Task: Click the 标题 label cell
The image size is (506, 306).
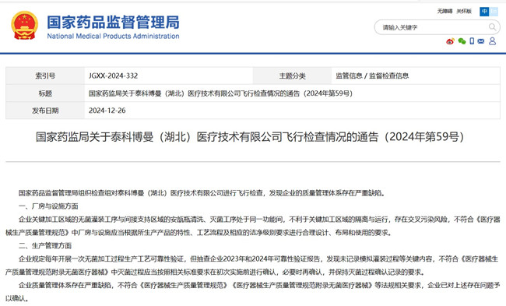Action: pos(45,93)
